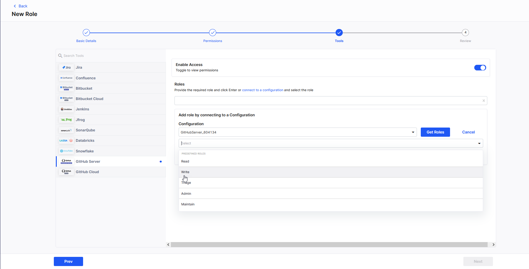529x269 pixels.
Task: Select SonarQube in the tools list
Action: [111, 130]
